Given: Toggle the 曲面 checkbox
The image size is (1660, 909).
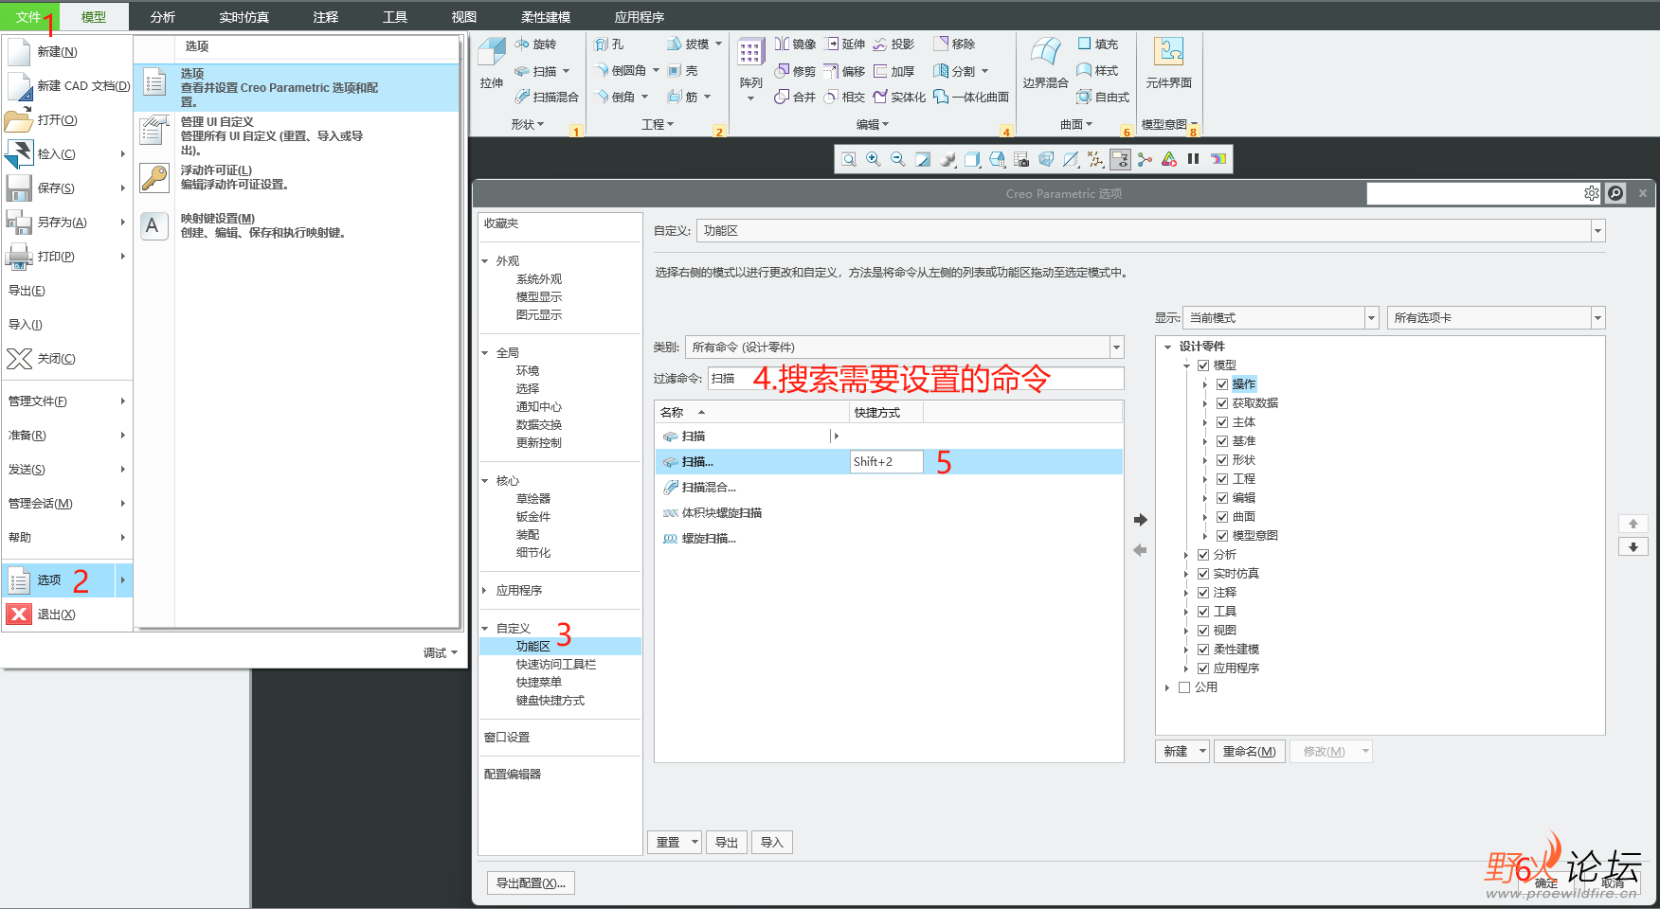Looking at the screenshot, I should pos(1222,517).
